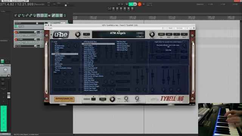Jump to project end transport icon
242x136 pixels.
point(123,4)
